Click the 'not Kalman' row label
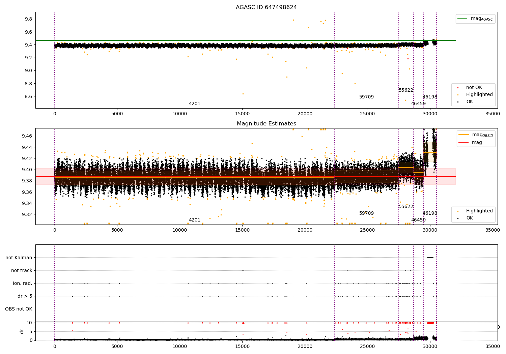Image resolution: width=506 pixels, height=354 pixels. 19,258
